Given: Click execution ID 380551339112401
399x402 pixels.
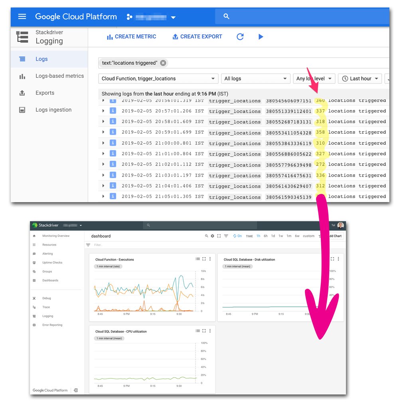Looking at the screenshot, I should (288, 111).
